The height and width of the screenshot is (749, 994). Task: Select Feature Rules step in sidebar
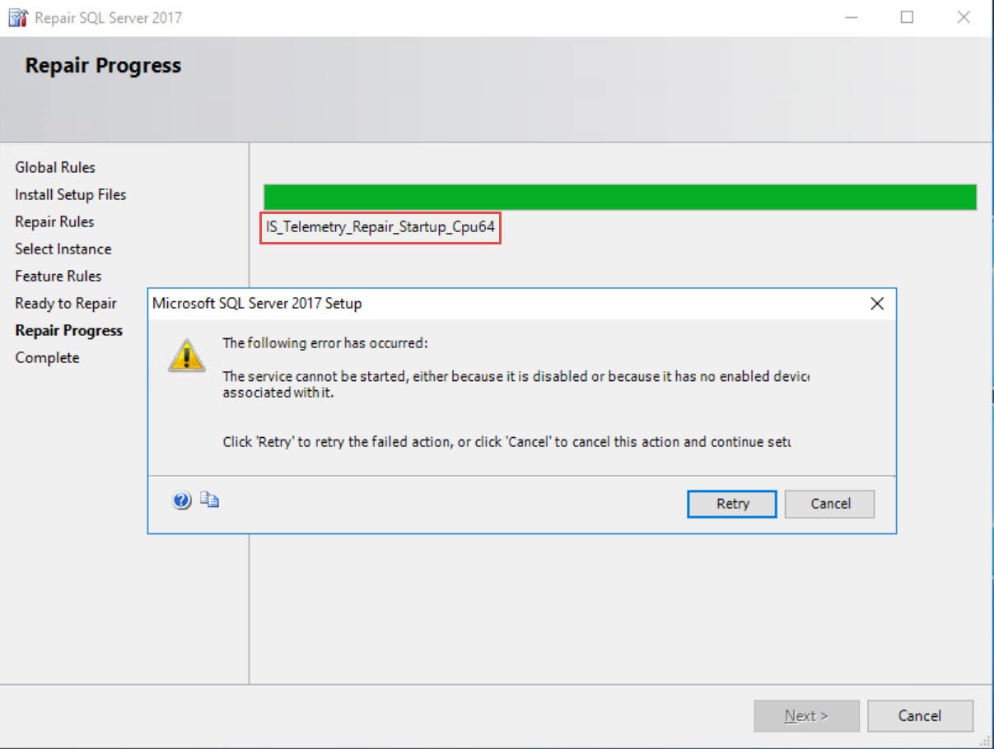pos(58,276)
